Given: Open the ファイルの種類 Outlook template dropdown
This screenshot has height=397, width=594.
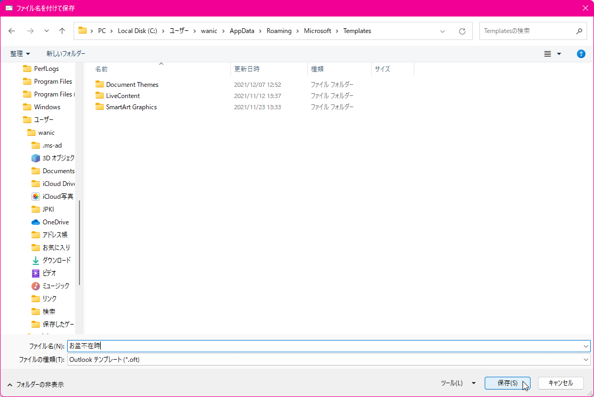Looking at the screenshot, I should (x=329, y=360).
